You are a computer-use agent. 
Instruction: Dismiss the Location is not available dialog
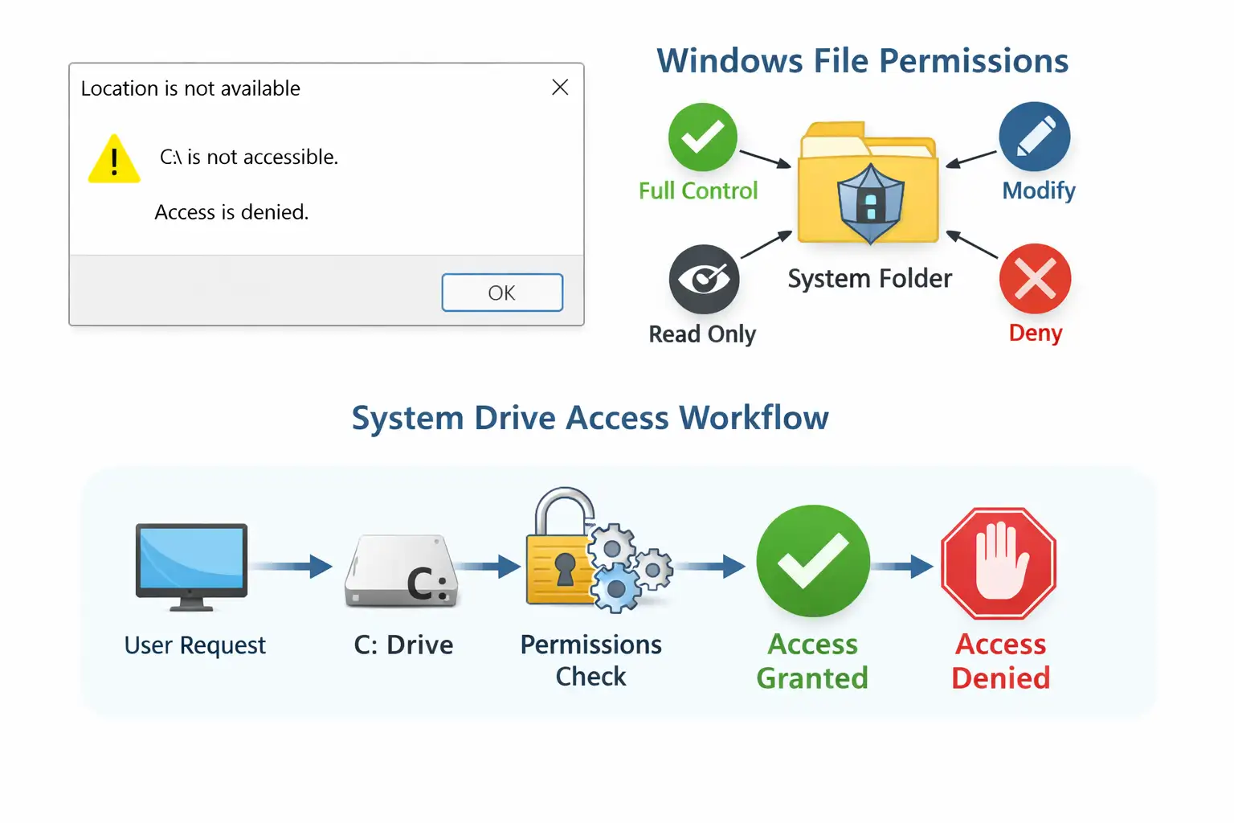(501, 292)
